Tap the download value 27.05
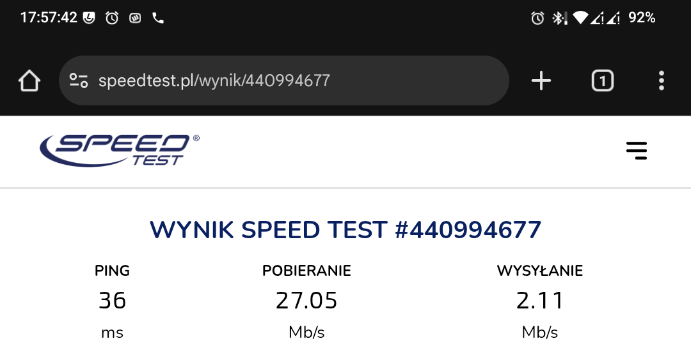This screenshot has height=364, width=691. pos(306,300)
